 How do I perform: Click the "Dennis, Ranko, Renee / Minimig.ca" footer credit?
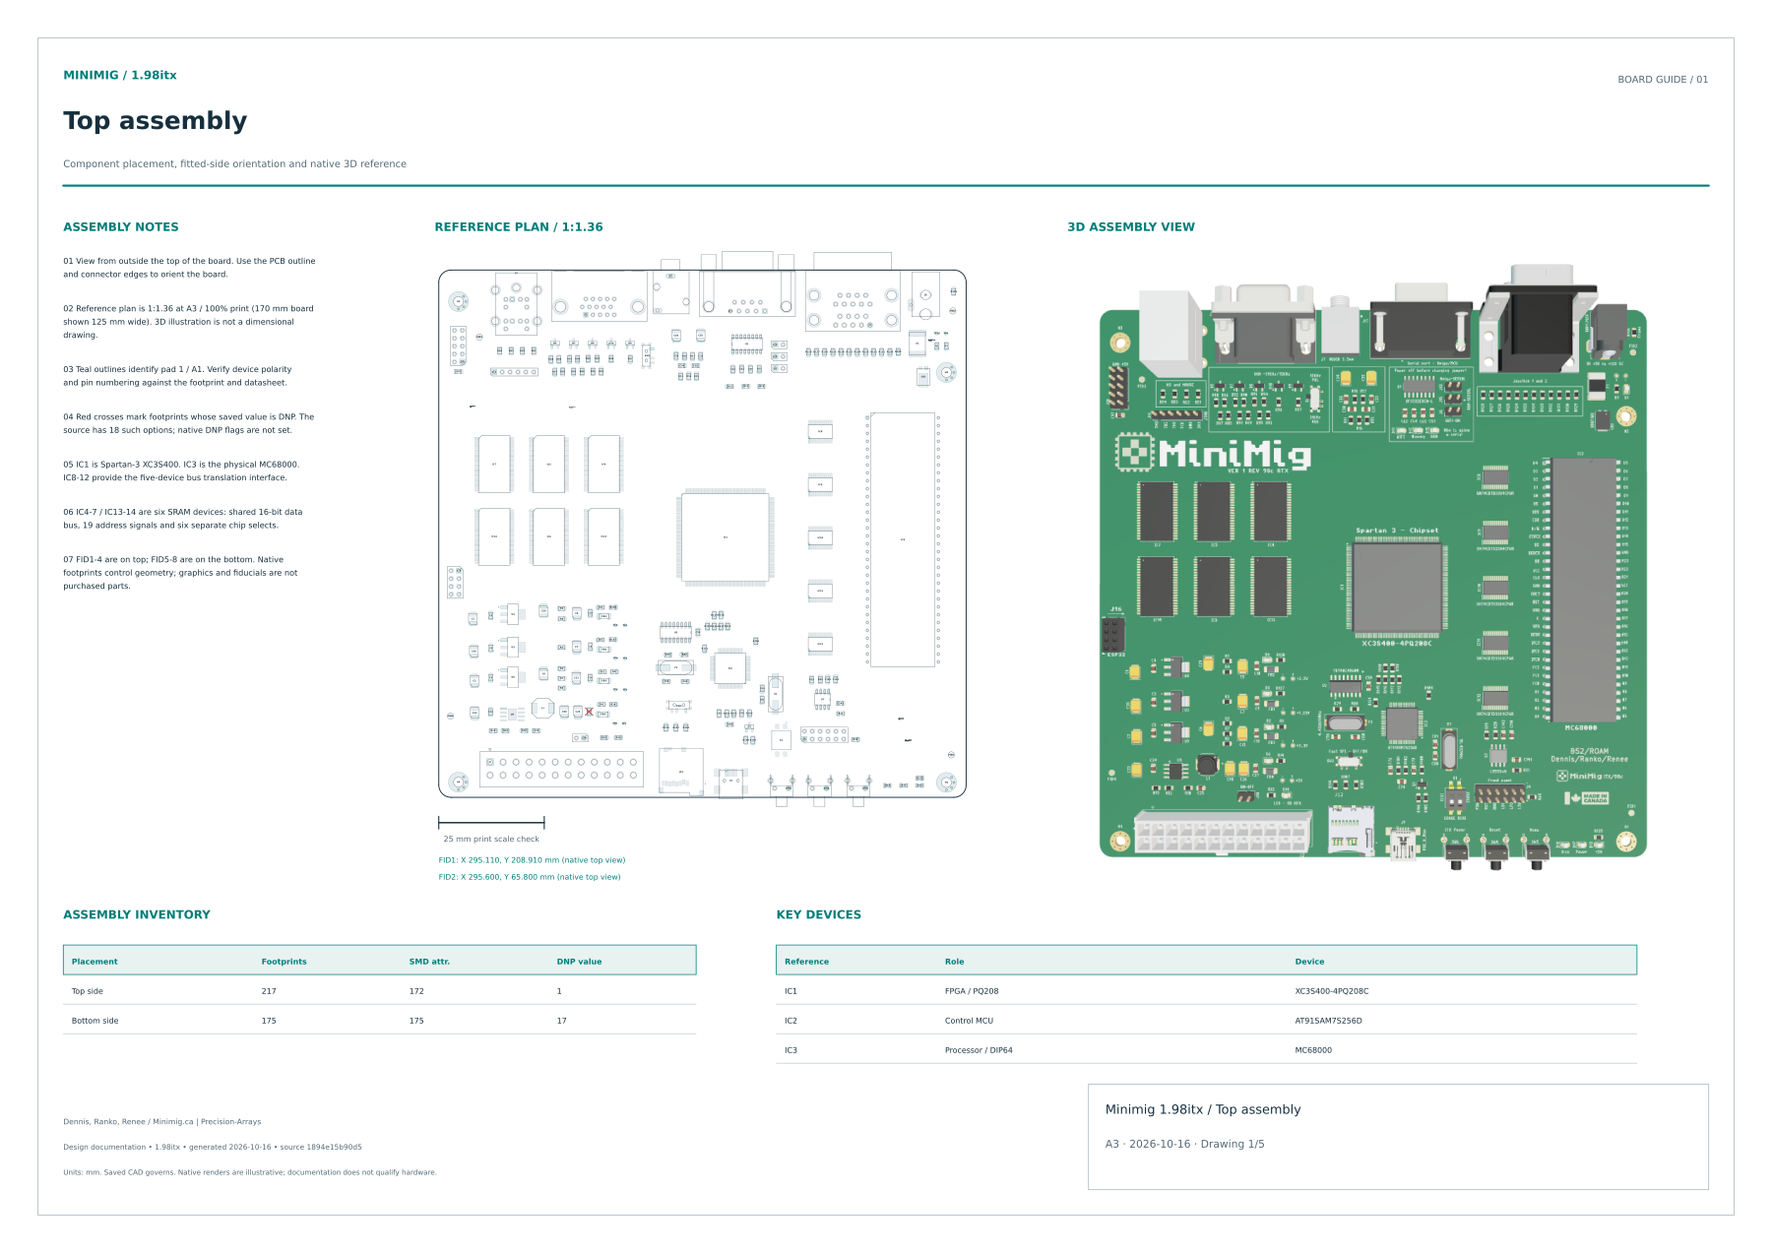point(162,1122)
